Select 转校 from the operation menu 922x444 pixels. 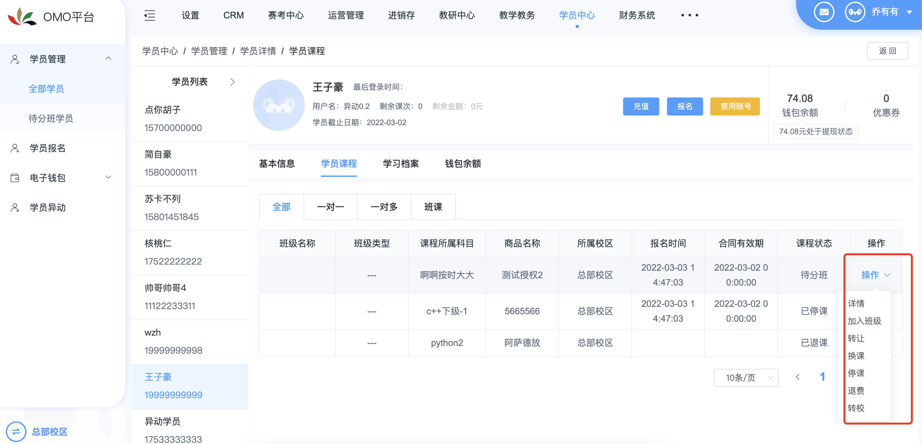pyautogui.click(x=856, y=408)
